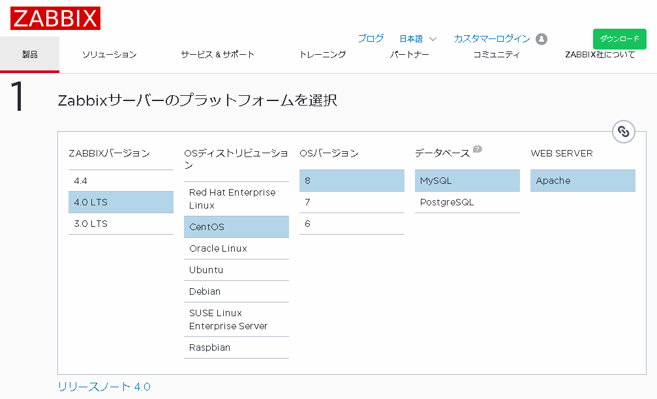Choose Debian distribution
The width and height of the screenshot is (657, 399).
tap(236, 291)
